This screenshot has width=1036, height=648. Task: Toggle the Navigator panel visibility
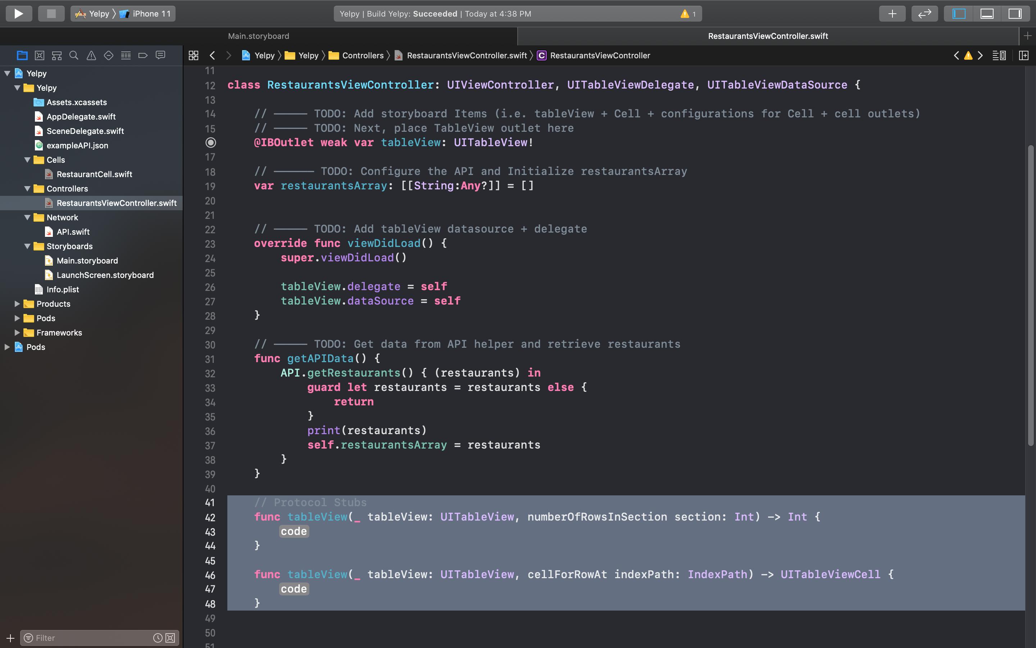click(x=959, y=14)
